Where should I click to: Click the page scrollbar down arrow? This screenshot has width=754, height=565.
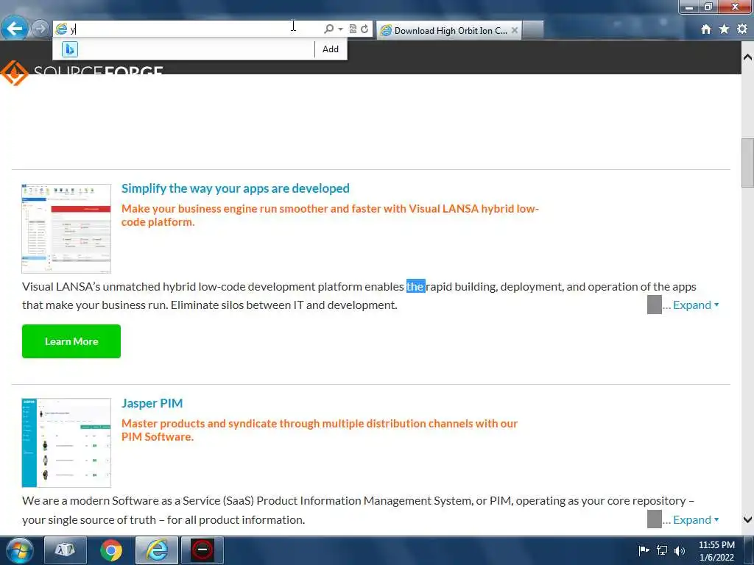coord(747,519)
